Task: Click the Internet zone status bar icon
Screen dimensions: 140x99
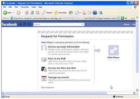Action: point(114,97)
